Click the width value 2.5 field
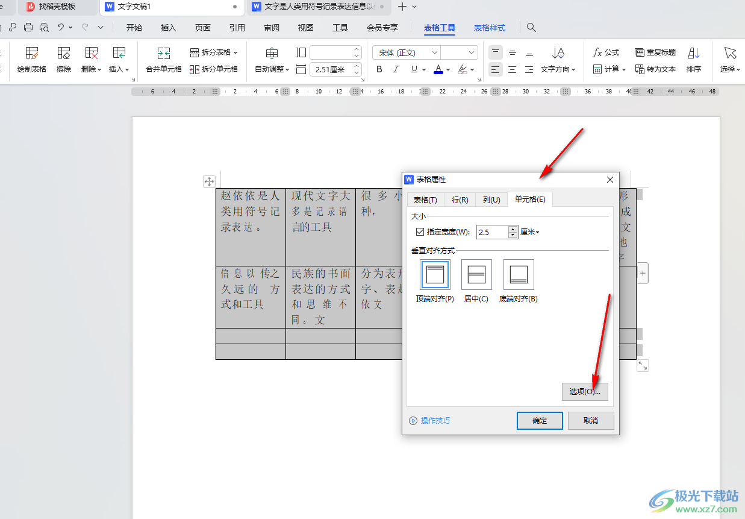745x519 pixels. coord(492,231)
